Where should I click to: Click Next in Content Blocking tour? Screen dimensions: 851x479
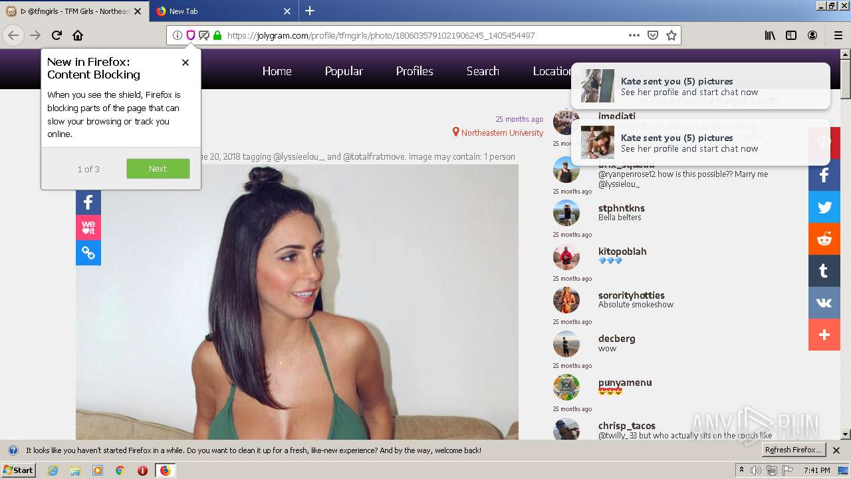point(158,168)
